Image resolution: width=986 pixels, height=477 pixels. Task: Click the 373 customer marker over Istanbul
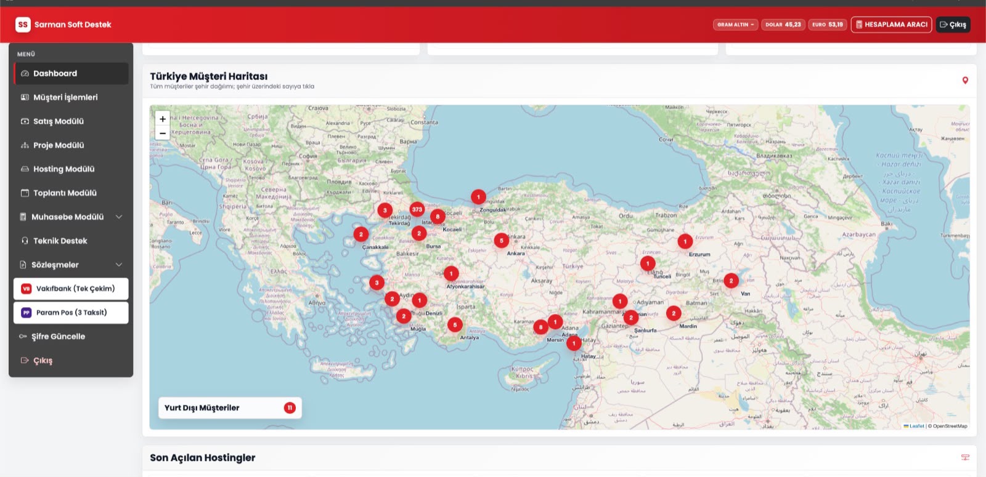[x=417, y=209]
